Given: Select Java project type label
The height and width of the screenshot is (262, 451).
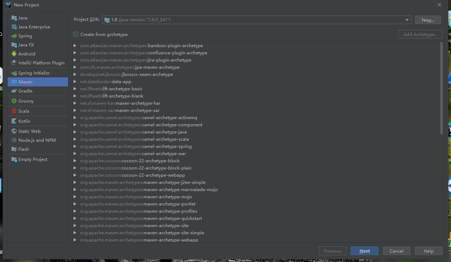Looking at the screenshot, I should pos(23,18).
